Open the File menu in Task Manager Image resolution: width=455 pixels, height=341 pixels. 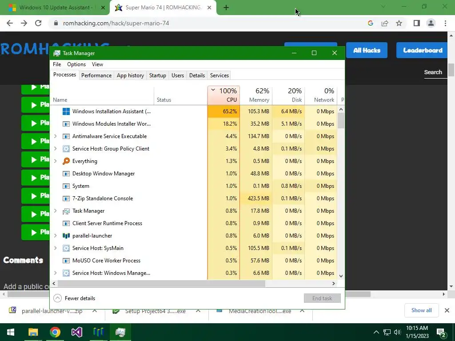click(57, 64)
